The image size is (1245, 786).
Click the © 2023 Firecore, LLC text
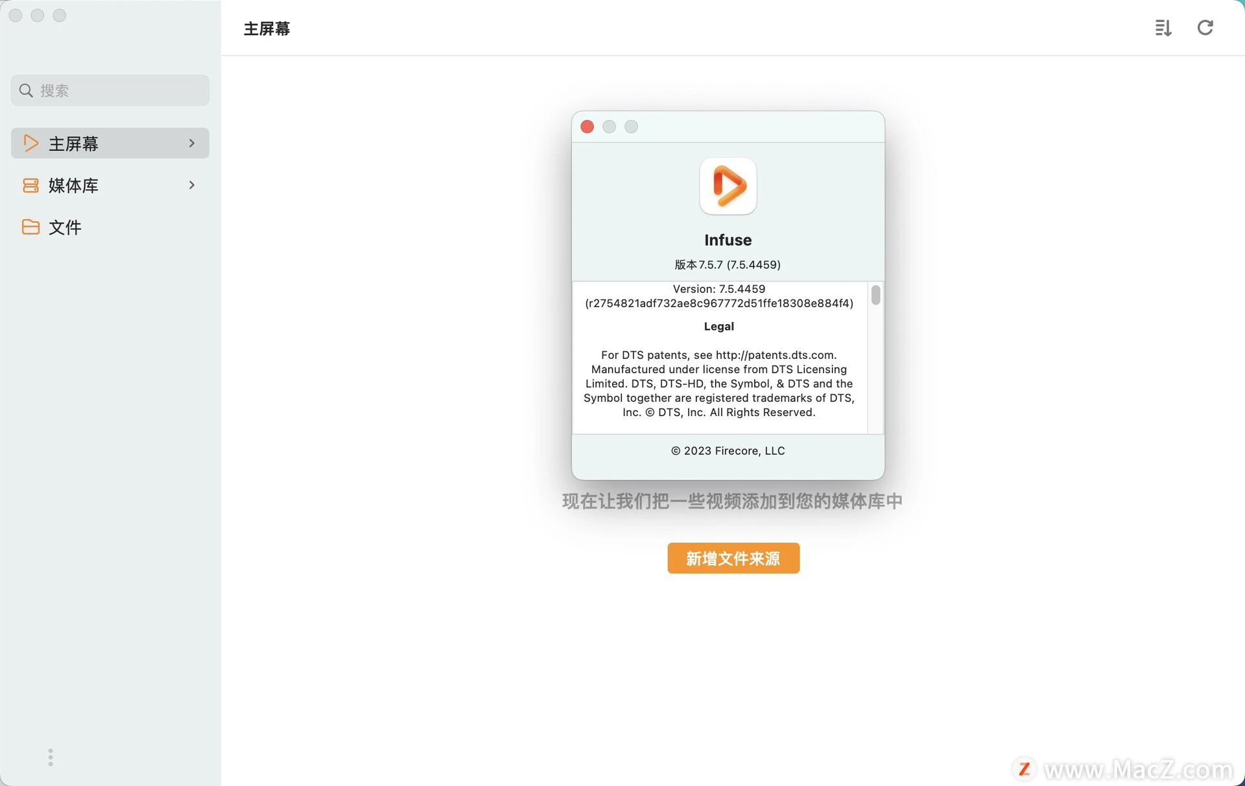(x=728, y=451)
